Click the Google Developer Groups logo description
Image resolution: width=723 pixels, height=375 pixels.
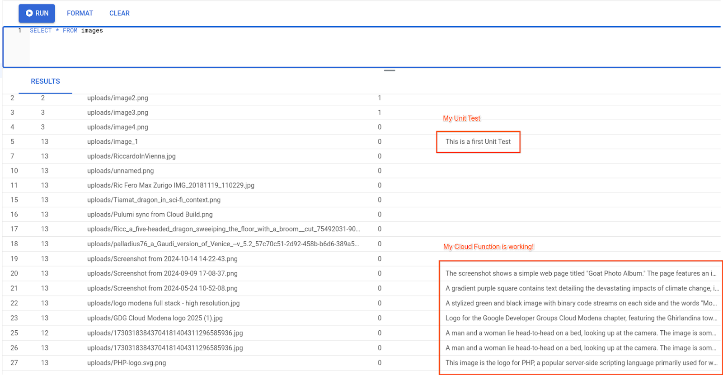[x=581, y=318]
